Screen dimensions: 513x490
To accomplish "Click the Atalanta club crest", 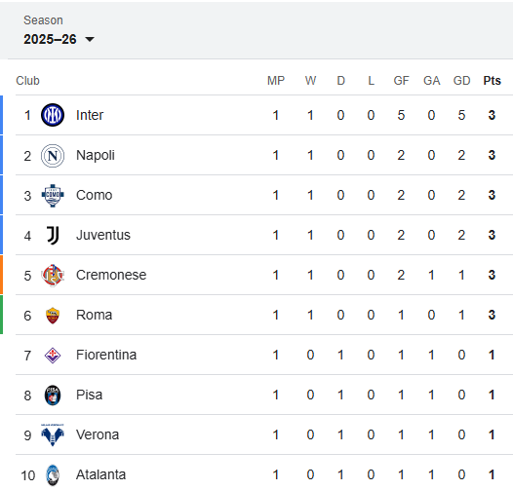I will pos(53,475).
